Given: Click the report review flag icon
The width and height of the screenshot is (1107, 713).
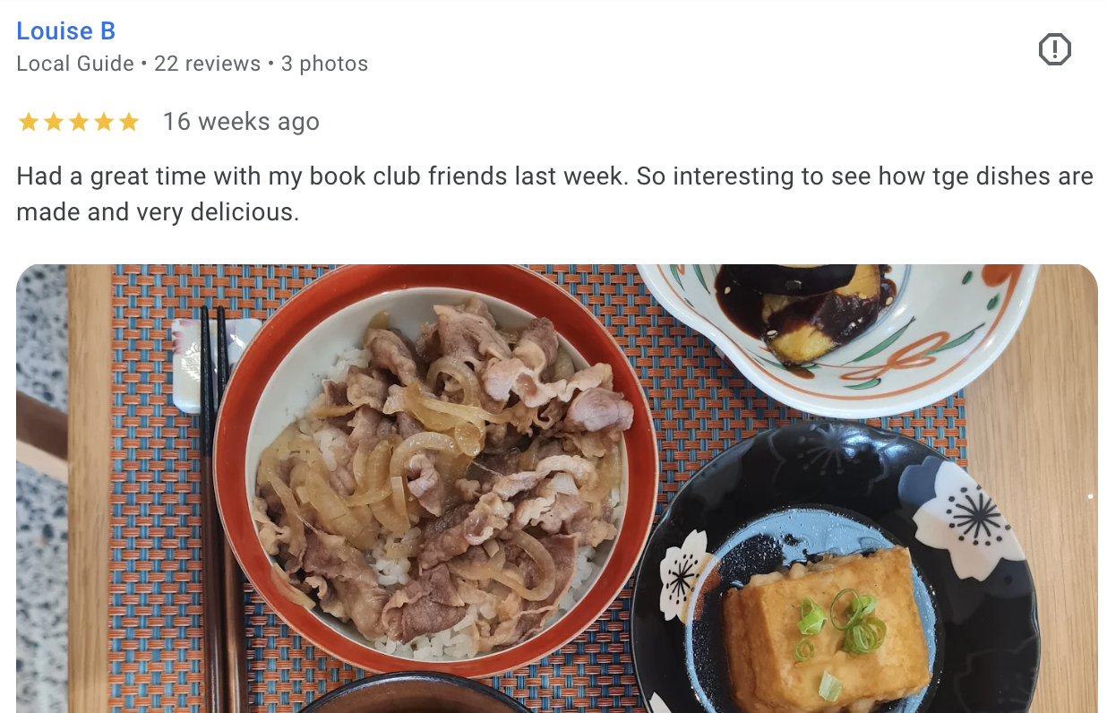Looking at the screenshot, I should click(x=1054, y=48).
